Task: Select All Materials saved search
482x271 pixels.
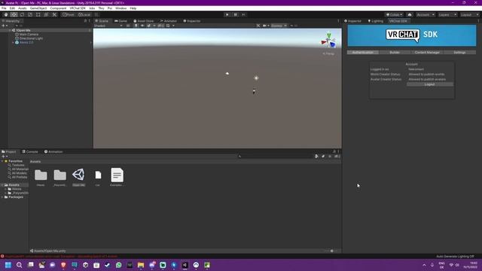Action: click(x=18, y=169)
